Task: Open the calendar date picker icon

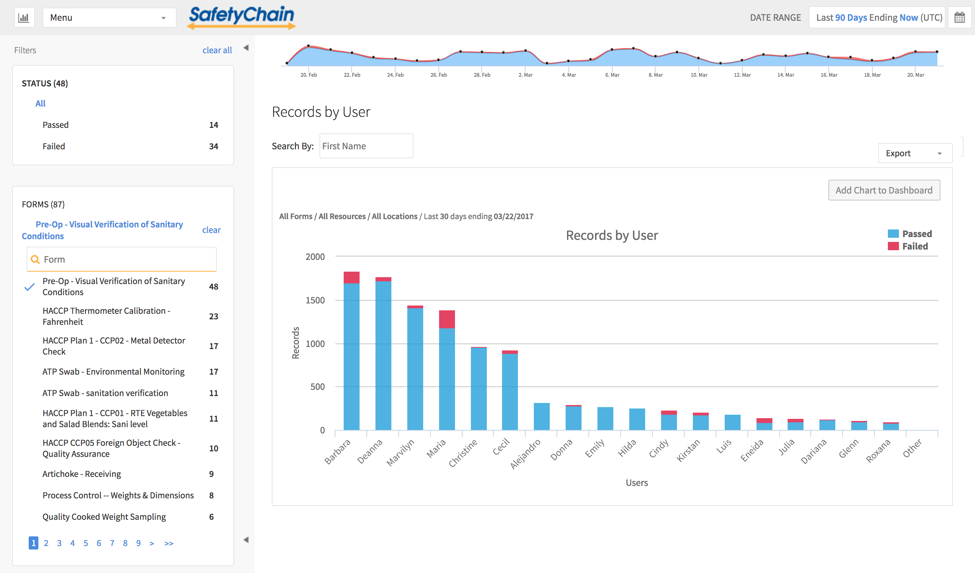Action: pos(959,18)
